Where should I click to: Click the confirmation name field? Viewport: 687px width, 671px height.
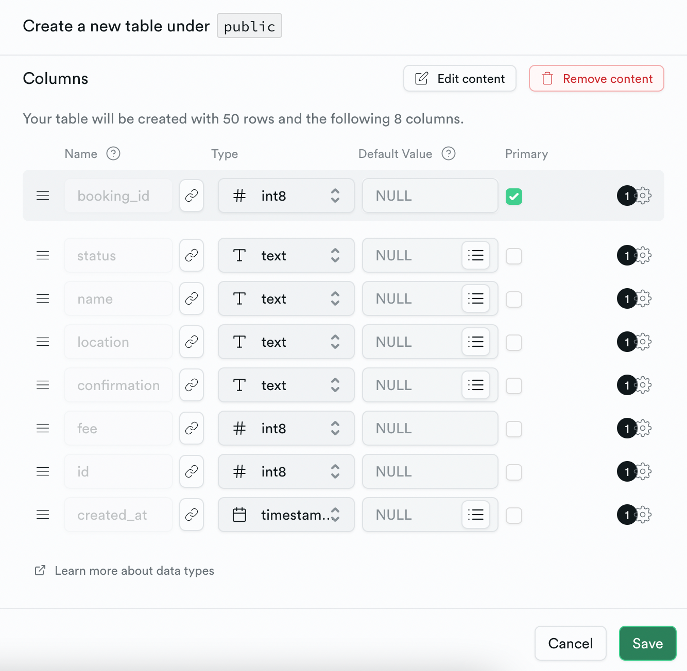click(118, 385)
